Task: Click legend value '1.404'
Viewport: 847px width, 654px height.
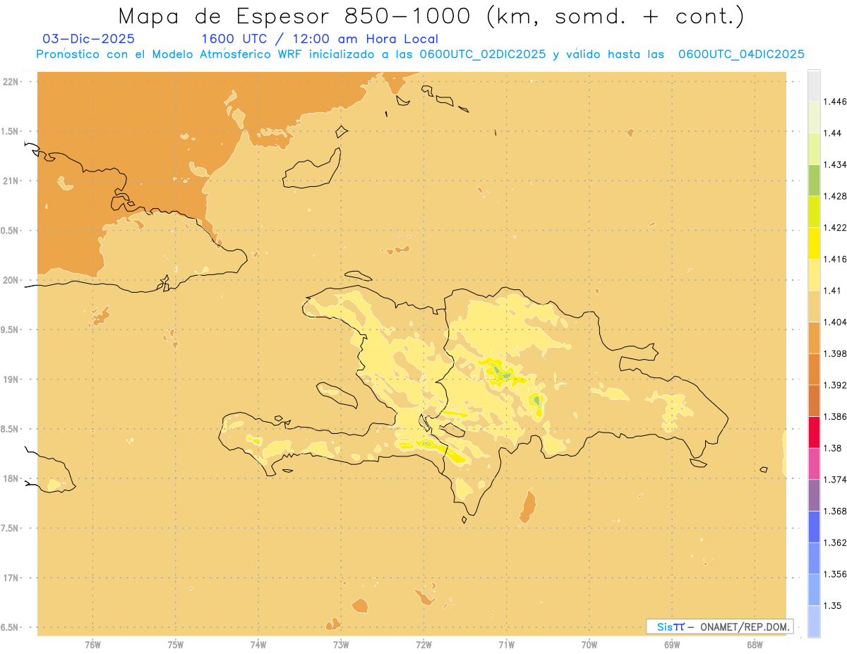Action: tap(836, 322)
